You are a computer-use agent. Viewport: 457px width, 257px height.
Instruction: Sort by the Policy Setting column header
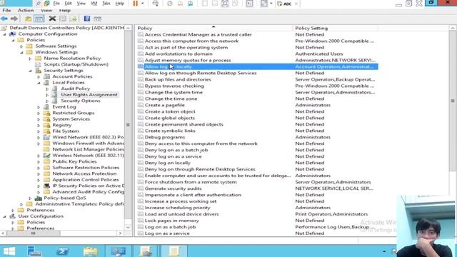(x=336, y=29)
